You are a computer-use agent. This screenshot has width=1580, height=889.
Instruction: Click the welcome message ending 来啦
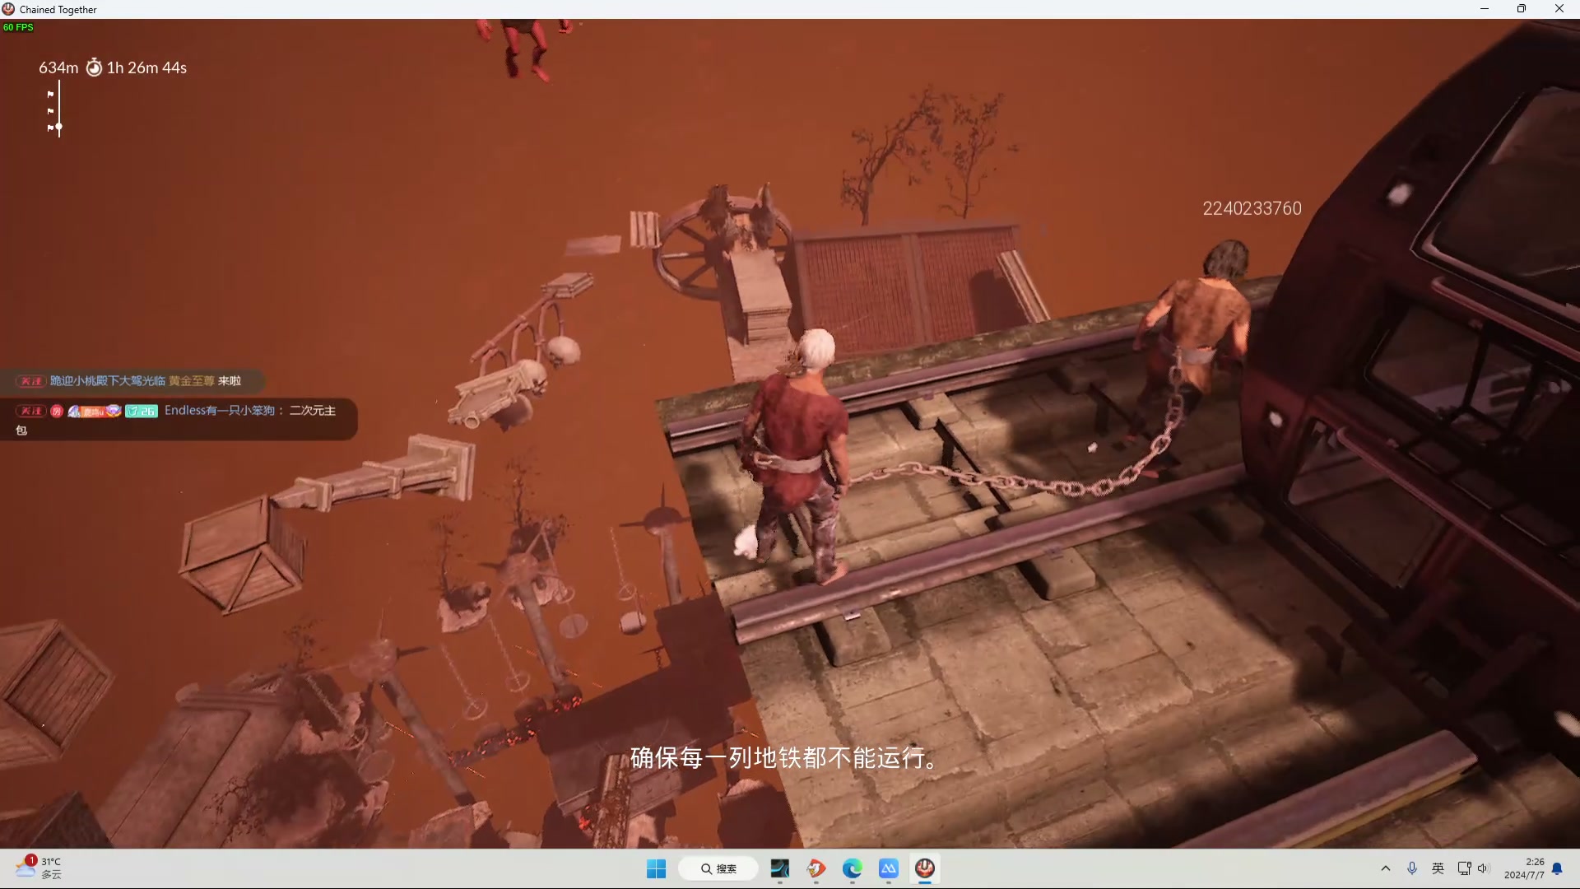click(x=132, y=380)
